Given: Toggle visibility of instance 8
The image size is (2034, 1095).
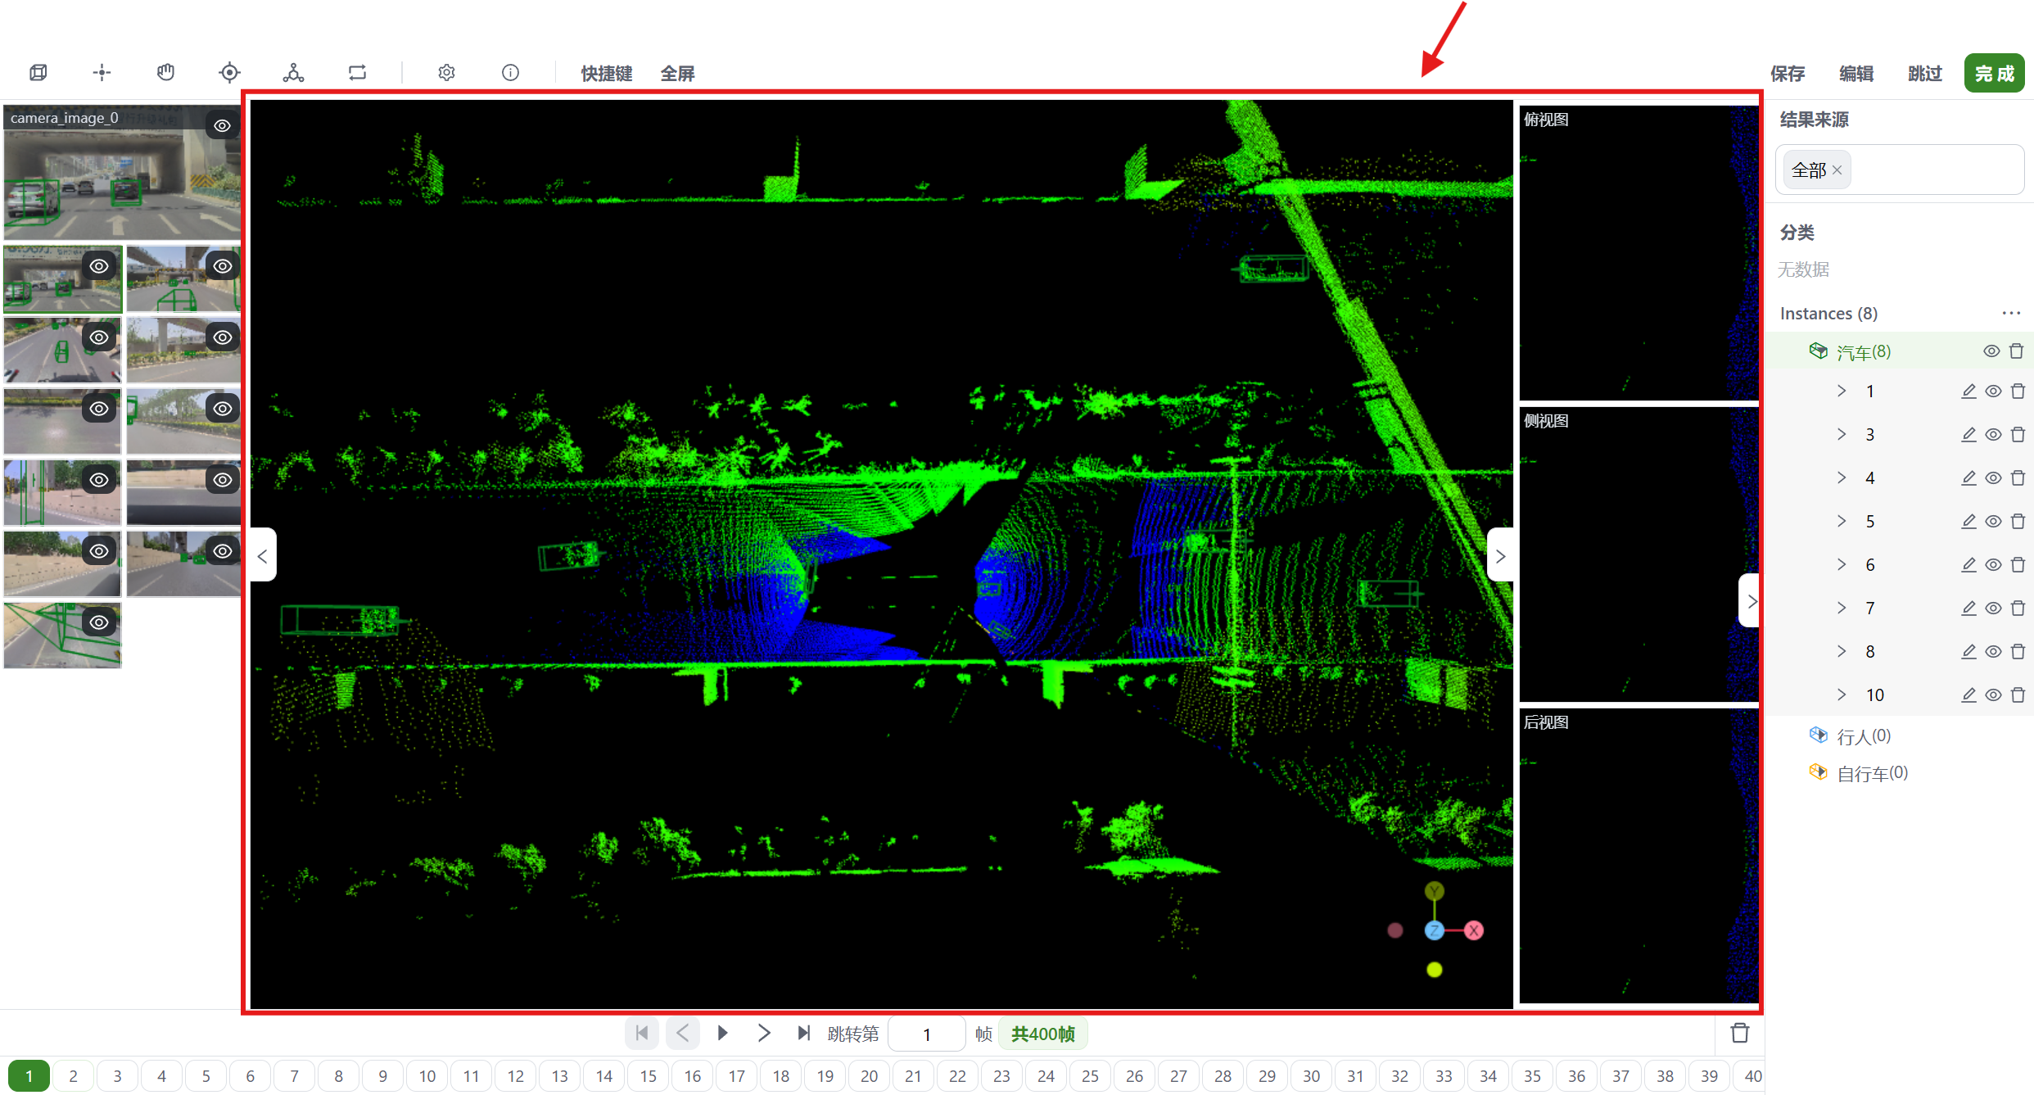Looking at the screenshot, I should click(1993, 652).
